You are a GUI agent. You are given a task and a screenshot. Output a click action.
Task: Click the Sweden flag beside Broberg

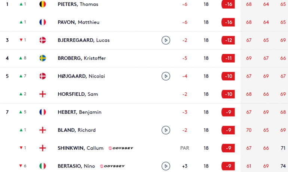43,58
